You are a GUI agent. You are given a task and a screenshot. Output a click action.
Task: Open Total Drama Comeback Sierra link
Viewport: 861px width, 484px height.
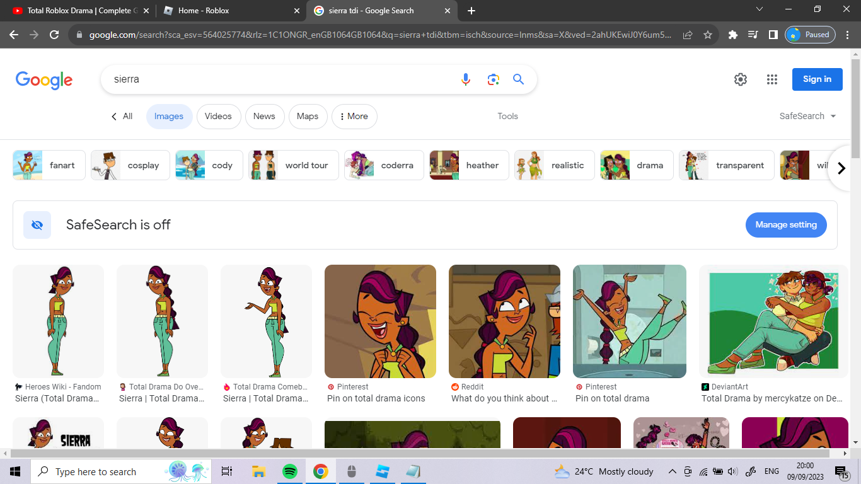(266, 398)
